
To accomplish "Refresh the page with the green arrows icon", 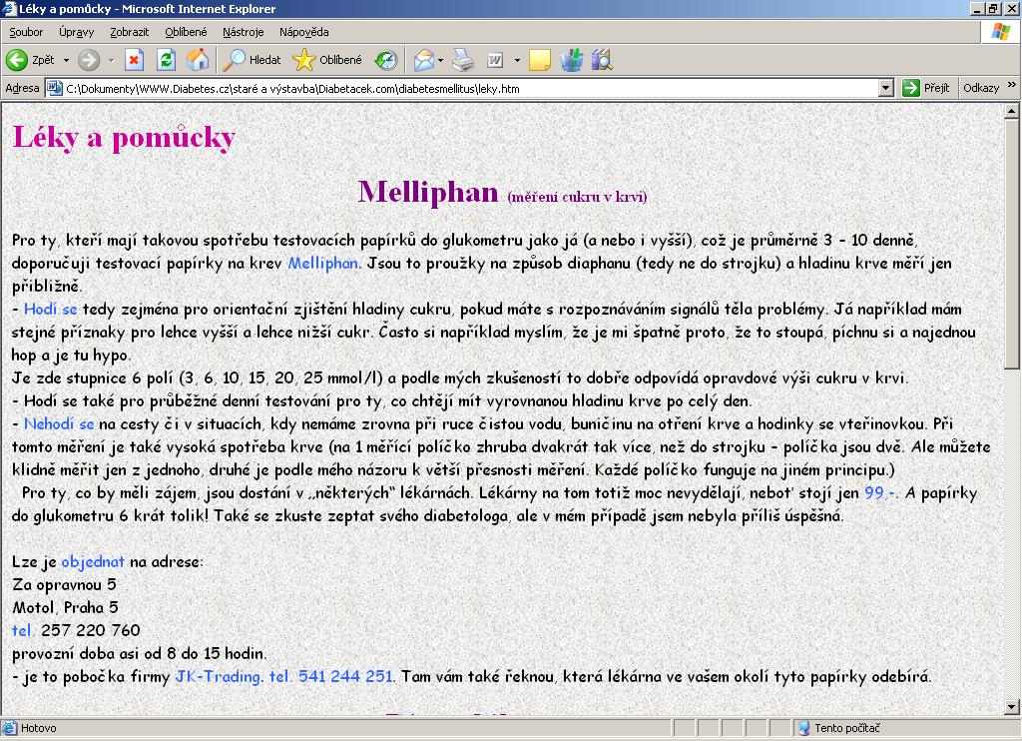I will pos(167,60).
